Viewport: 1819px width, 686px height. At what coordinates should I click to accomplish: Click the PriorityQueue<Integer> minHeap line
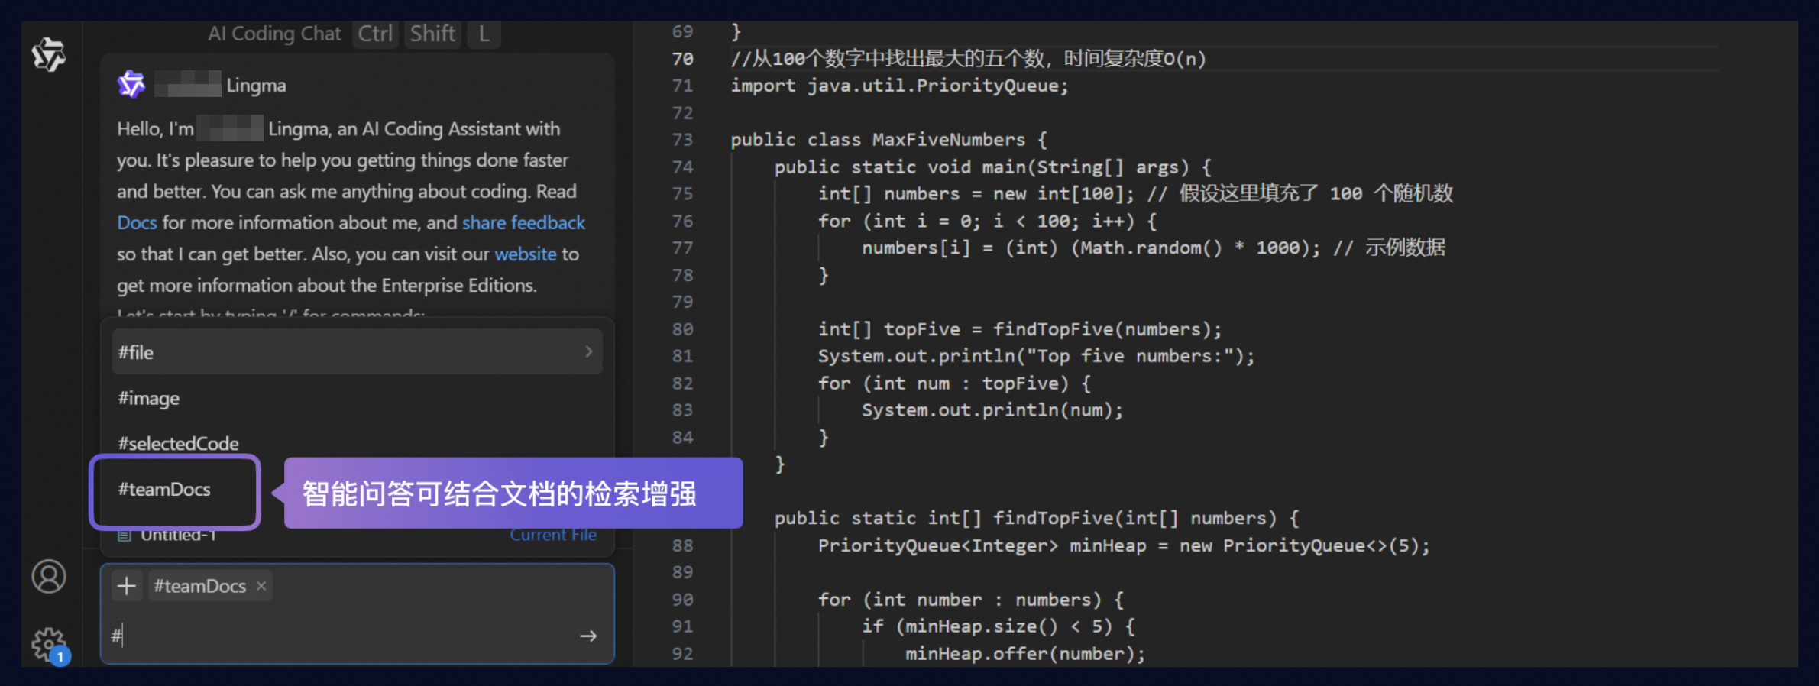(1124, 545)
